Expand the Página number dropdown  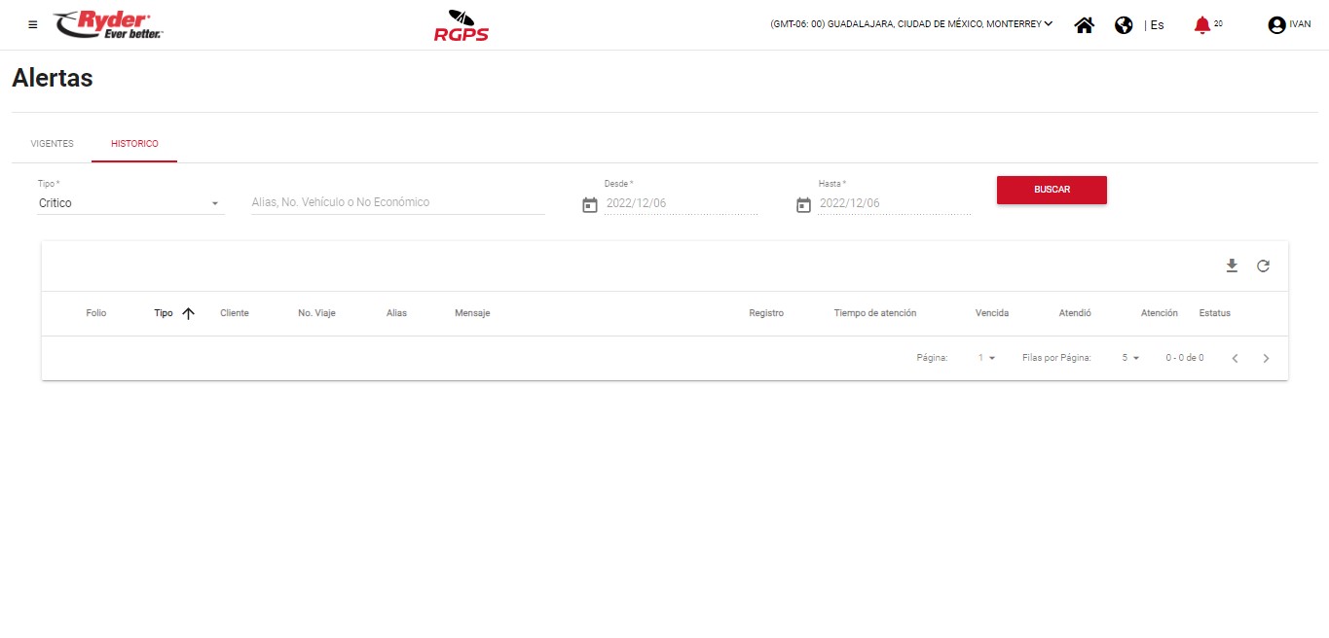[986, 358]
